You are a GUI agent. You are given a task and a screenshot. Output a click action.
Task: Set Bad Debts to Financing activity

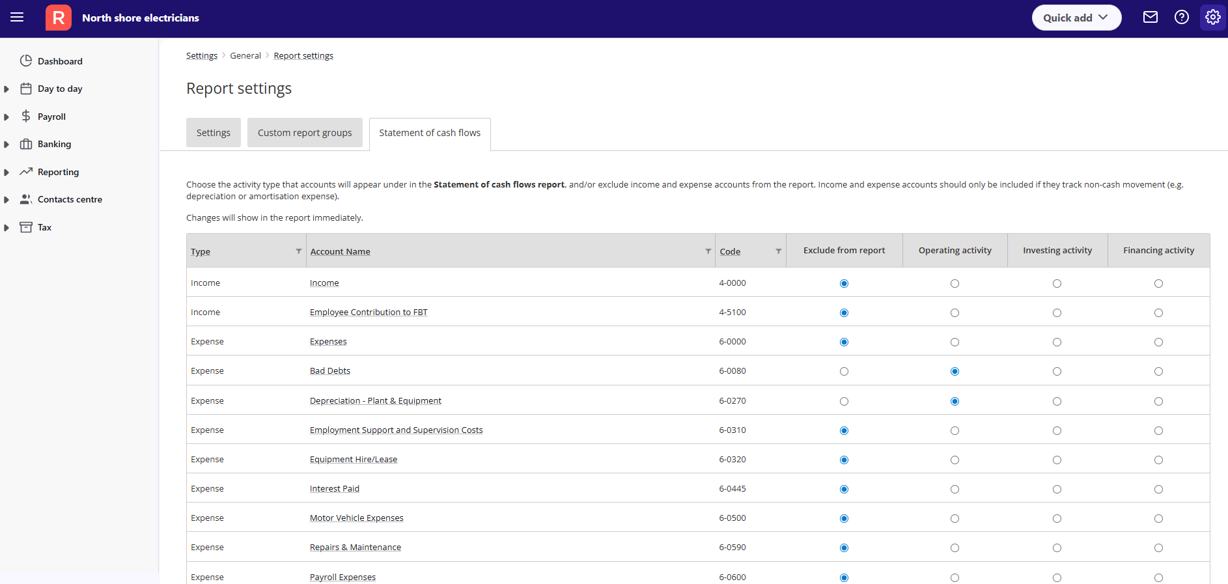[1158, 371]
